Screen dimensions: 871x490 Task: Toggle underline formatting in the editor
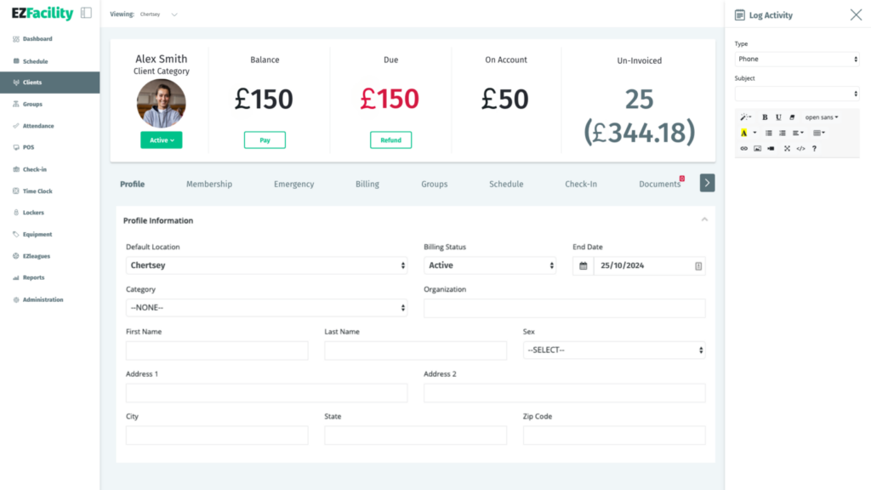coord(778,117)
